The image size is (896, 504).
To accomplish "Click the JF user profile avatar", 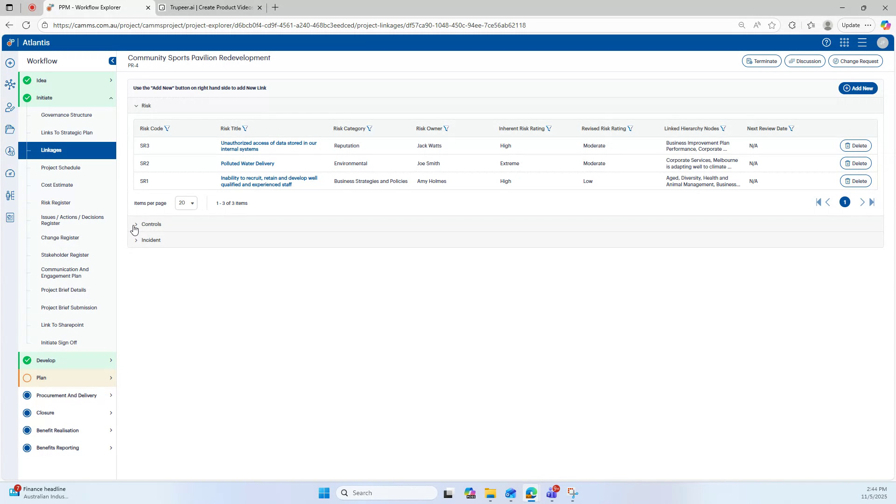I will tap(882, 42).
